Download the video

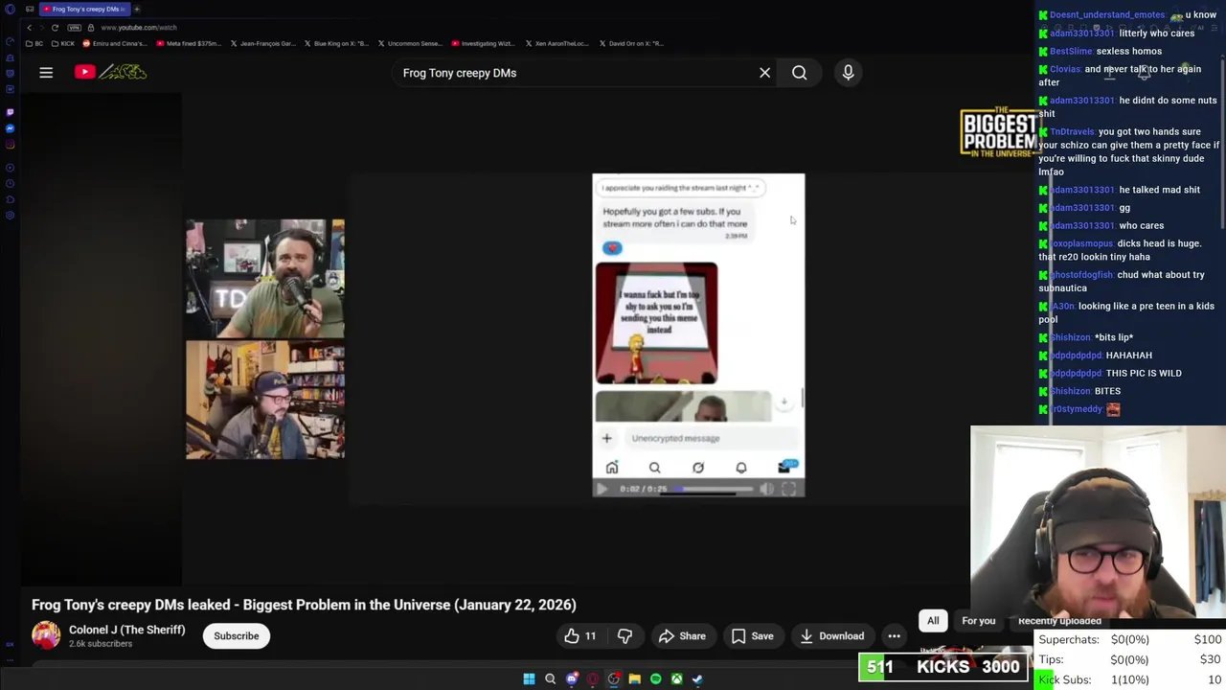click(x=831, y=635)
